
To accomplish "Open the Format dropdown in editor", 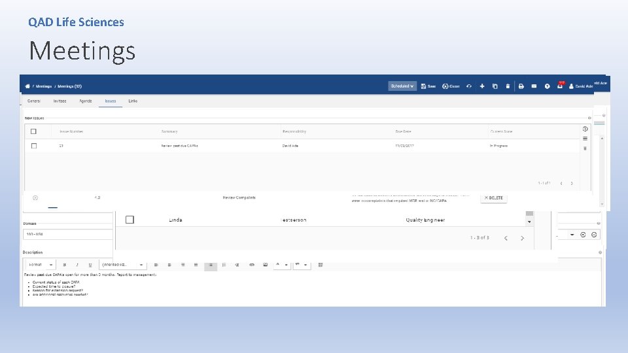I will click(41, 265).
